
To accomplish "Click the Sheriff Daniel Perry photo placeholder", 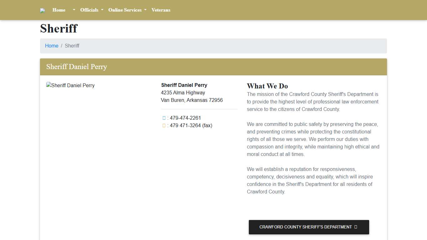I will click(x=70, y=85).
